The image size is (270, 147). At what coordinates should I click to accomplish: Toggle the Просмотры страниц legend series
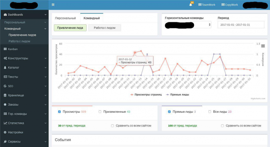pos(146,94)
